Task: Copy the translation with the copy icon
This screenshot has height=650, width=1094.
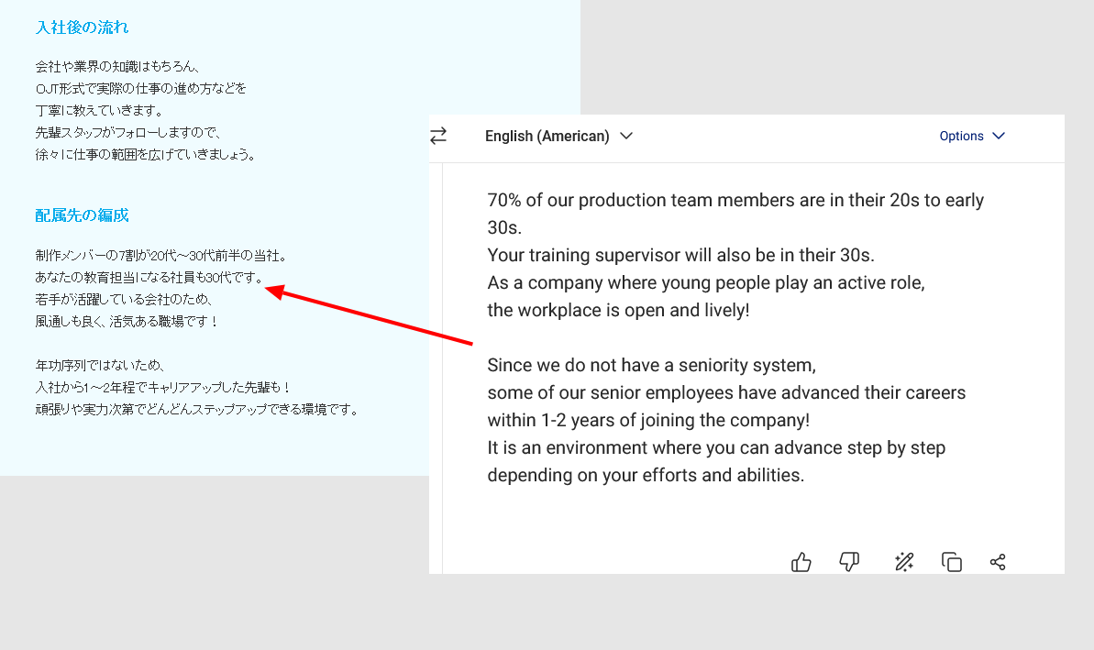Action: coord(952,561)
